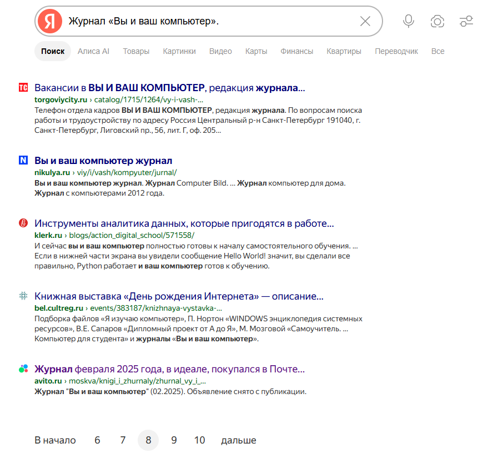Open image search via camera icon
478x453 pixels.
pyautogui.click(x=437, y=21)
